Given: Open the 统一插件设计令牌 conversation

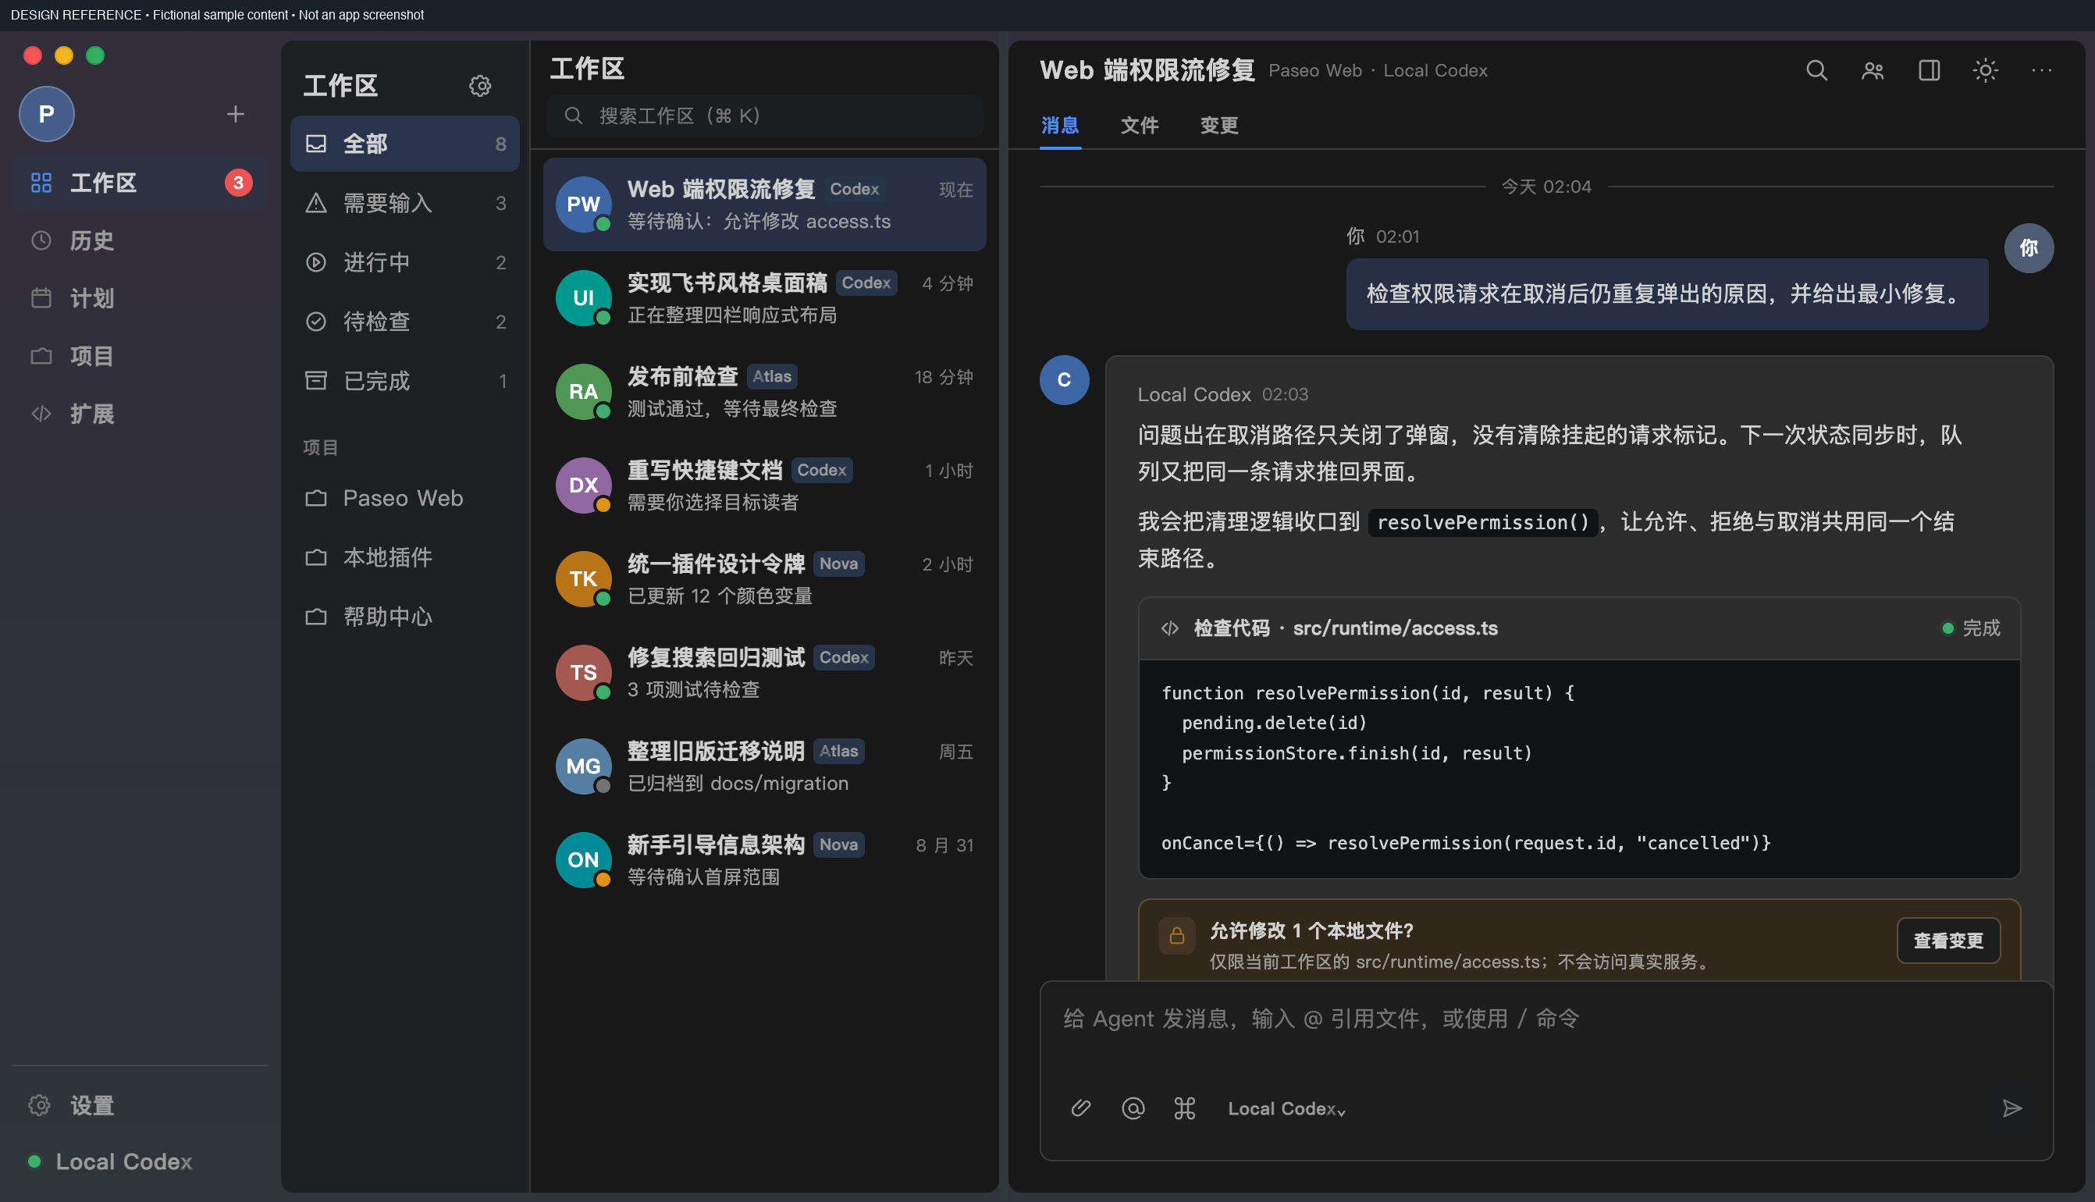Looking at the screenshot, I should 764,578.
